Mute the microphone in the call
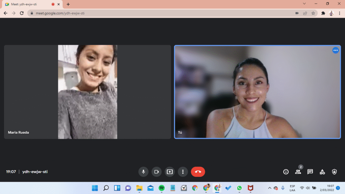This screenshot has width=345, height=194. coord(143,172)
